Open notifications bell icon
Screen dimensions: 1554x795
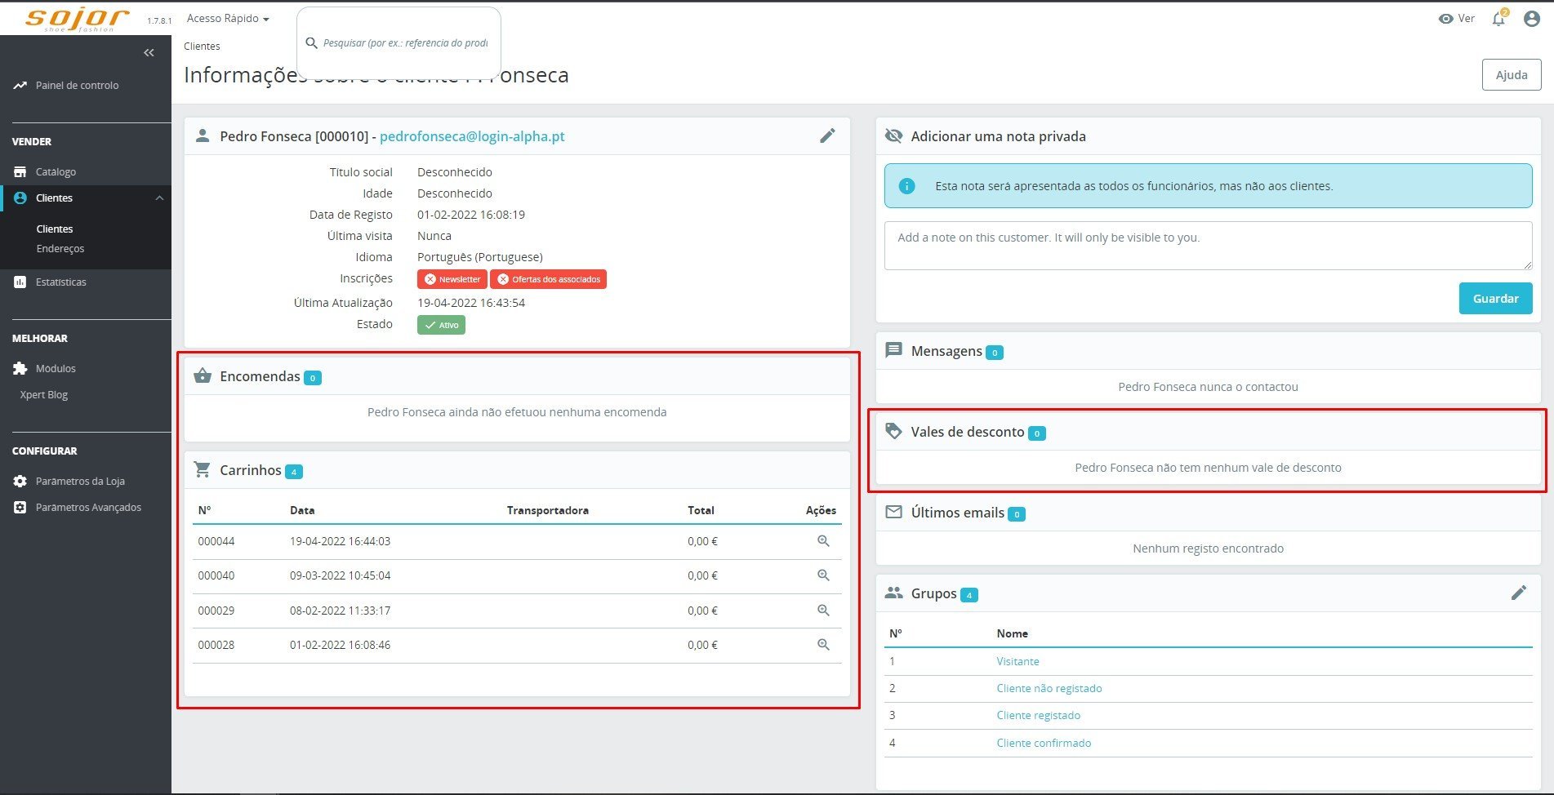(x=1498, y=18)
